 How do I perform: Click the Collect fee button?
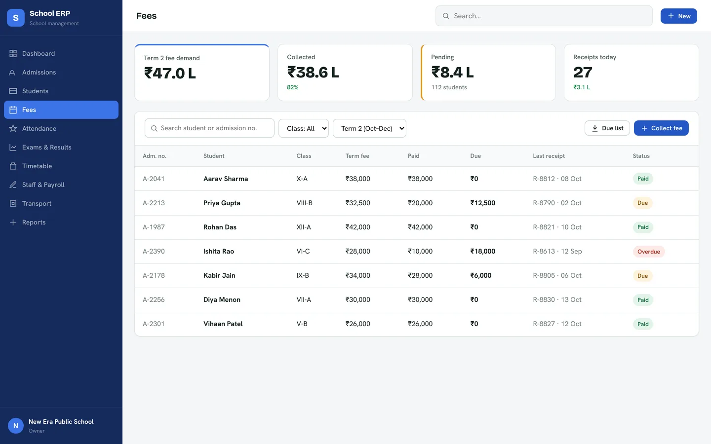tap(661, 128)
